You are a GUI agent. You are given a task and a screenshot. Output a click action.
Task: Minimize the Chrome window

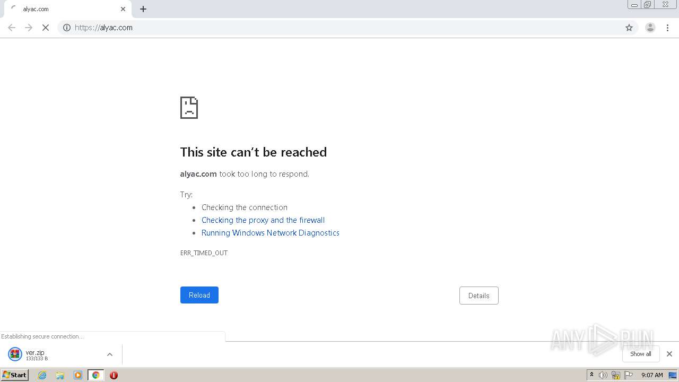coord(634,5)
